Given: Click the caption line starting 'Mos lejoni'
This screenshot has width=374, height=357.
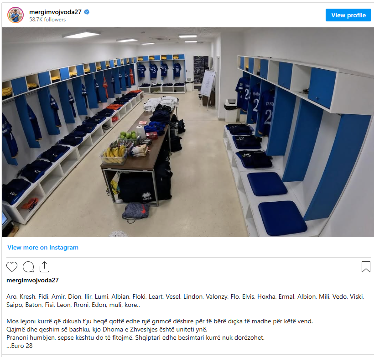Looking at the screenshot, I should click(160, 321).
